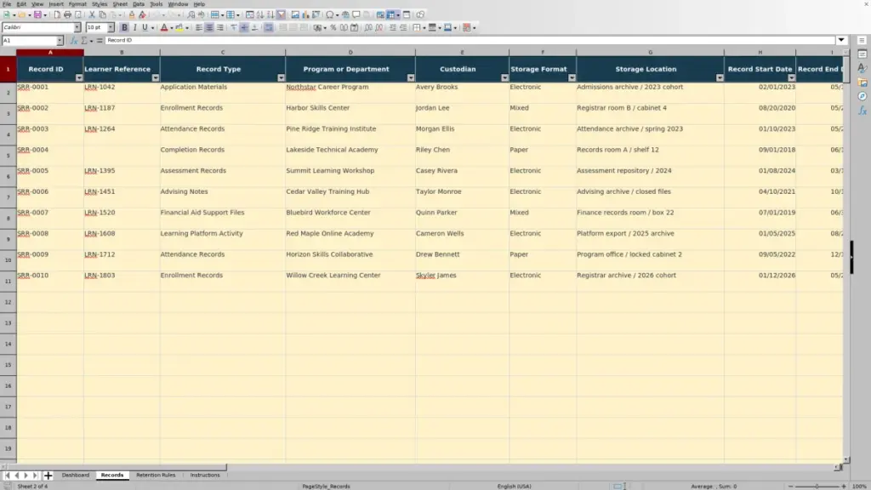Switch to the Dashboard sheet tab
Viewport: 871px width, 490px height.
[x=76, y=475]
